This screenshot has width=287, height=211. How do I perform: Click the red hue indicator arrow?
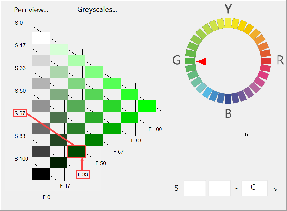[x=201, y=61]
